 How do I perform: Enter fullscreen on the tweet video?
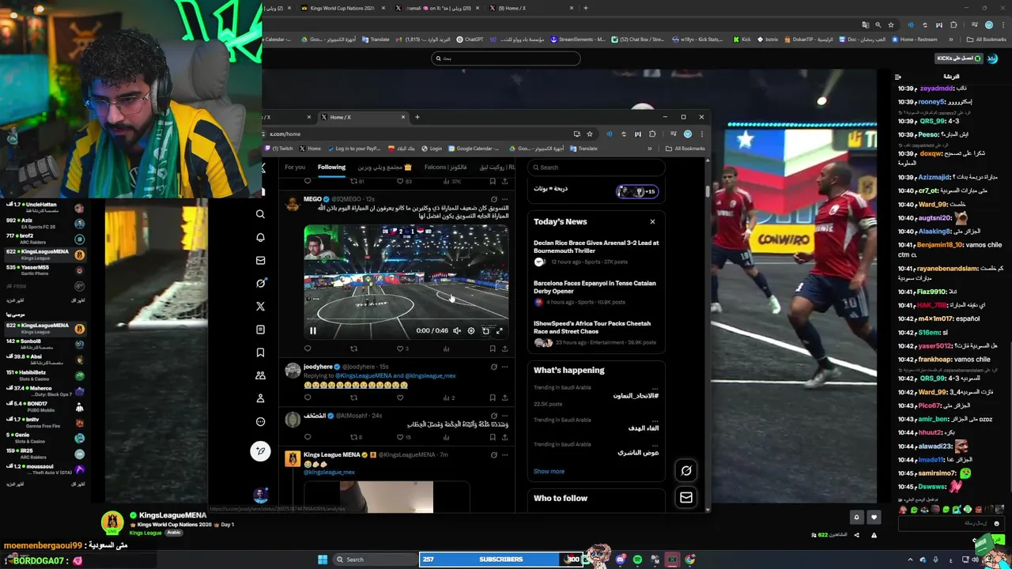pyautogui.click(x=499, y=331)
